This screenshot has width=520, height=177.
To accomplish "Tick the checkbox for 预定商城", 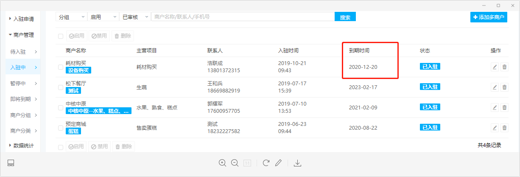I will pos(61,128).
